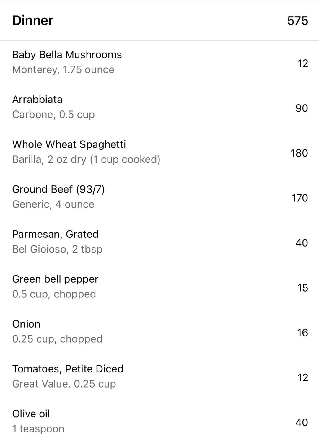Select the Arrabbiata food item

[159, 108]
